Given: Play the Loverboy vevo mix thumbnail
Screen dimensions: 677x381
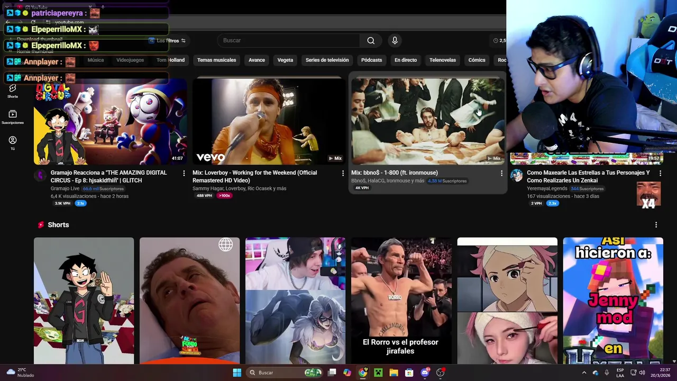Looking at the screenshot, I should click(269, 121).
